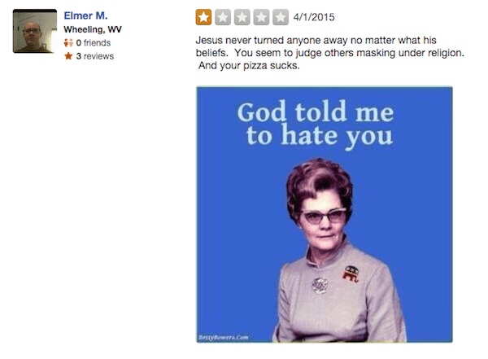Click the orange friends icon
The height and width of the screenshot is (359, 488).
click(68, 43)
